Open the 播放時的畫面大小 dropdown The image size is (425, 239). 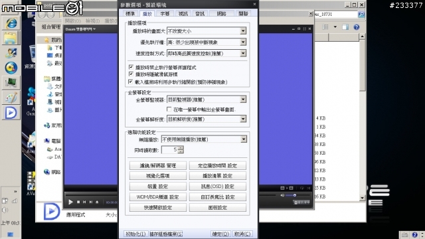(x=207, y=31)
